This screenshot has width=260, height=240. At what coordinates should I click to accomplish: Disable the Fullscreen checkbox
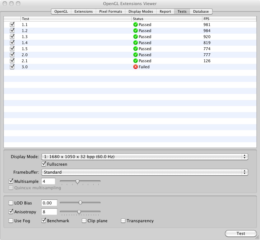[x=44, y=164]
